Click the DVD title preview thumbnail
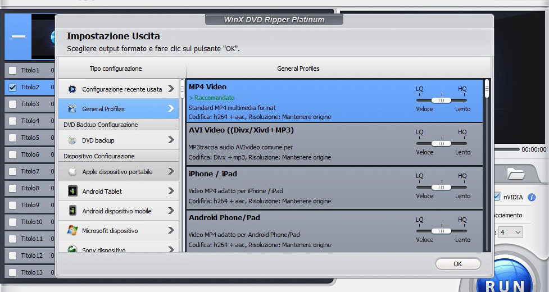The width and height of the screenshot is (549, 292). (43, 36)
